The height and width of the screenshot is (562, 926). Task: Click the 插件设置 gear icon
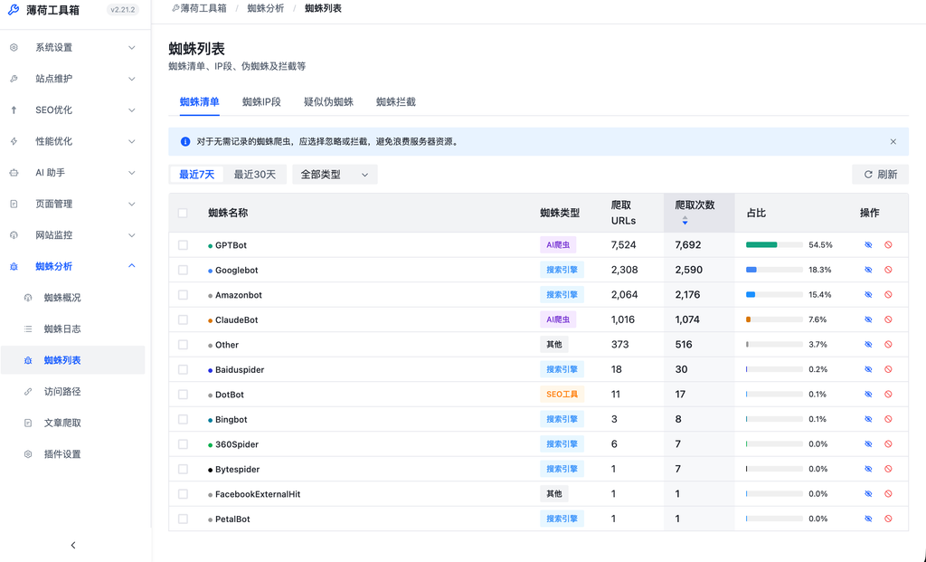28,454
